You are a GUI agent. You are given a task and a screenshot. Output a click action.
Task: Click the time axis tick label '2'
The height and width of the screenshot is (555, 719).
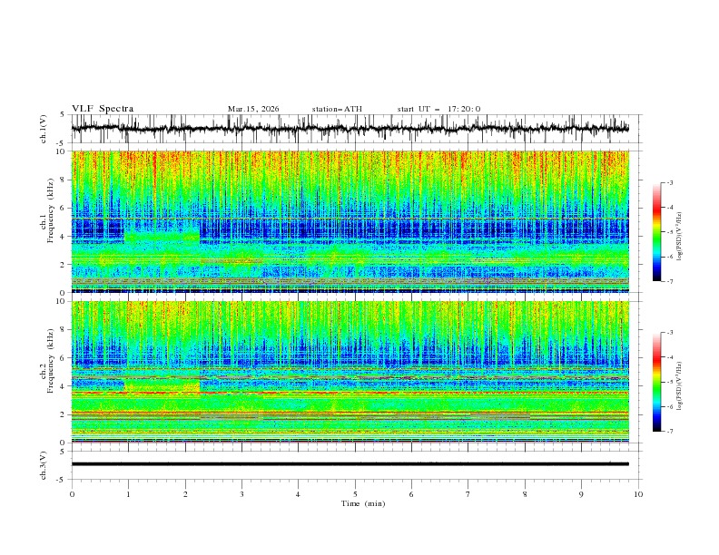pyautogui.click(x=185, y=494)
